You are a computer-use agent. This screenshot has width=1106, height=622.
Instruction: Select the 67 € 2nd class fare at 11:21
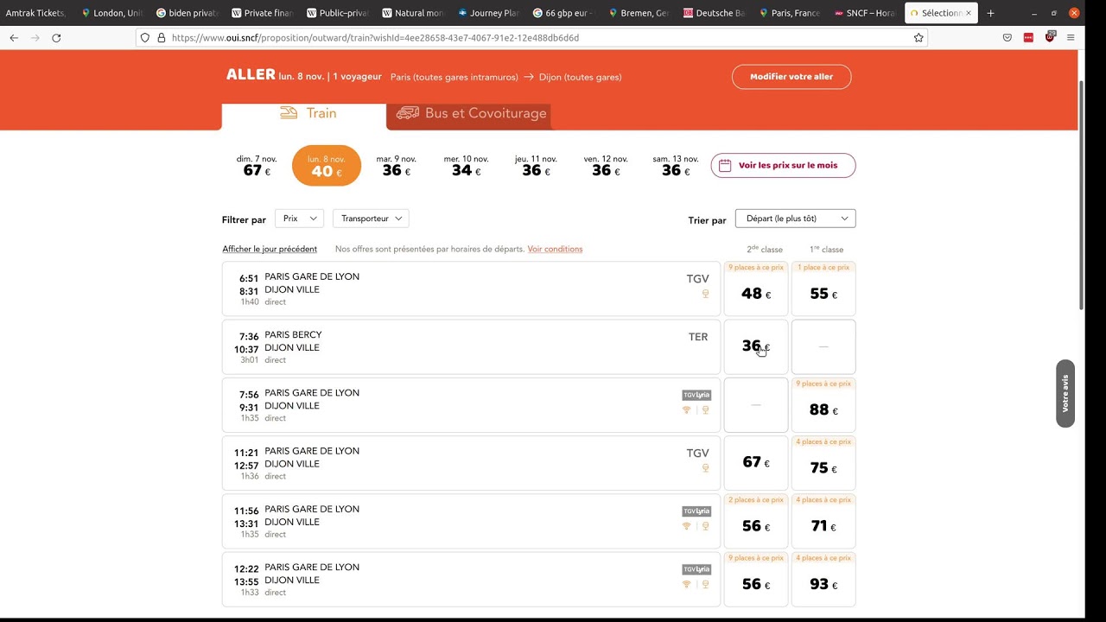756,462
